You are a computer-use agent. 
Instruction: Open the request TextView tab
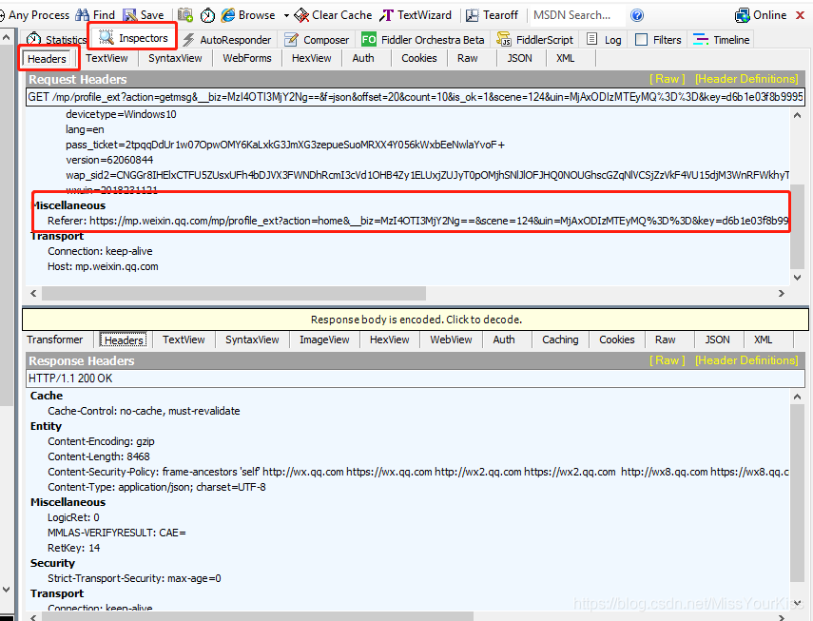tap(106, 58)
